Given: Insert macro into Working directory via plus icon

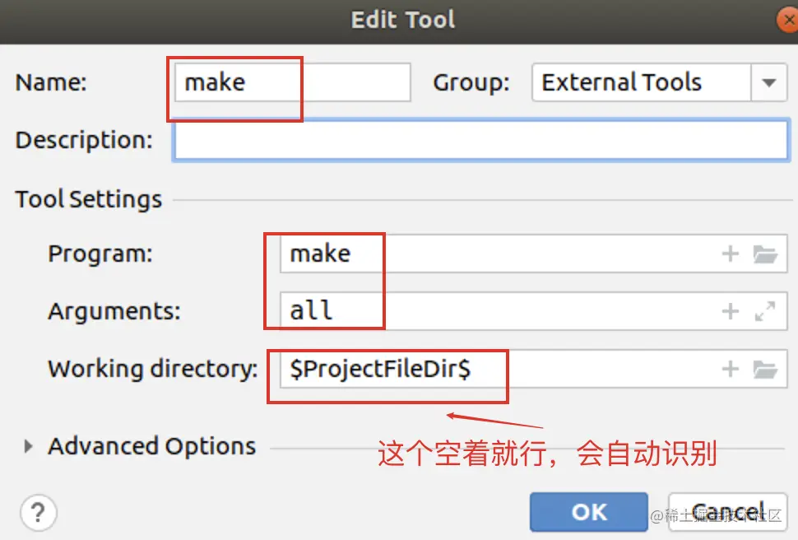Looking at the screenshot, I should point(731,369).
